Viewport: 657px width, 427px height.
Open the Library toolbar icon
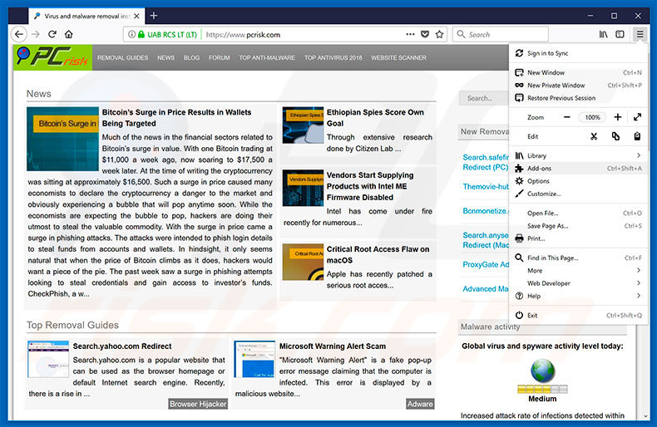604,34
